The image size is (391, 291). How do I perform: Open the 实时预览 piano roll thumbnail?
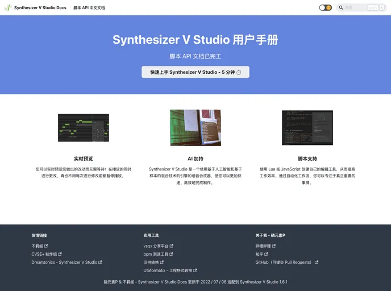pos(84,128)
